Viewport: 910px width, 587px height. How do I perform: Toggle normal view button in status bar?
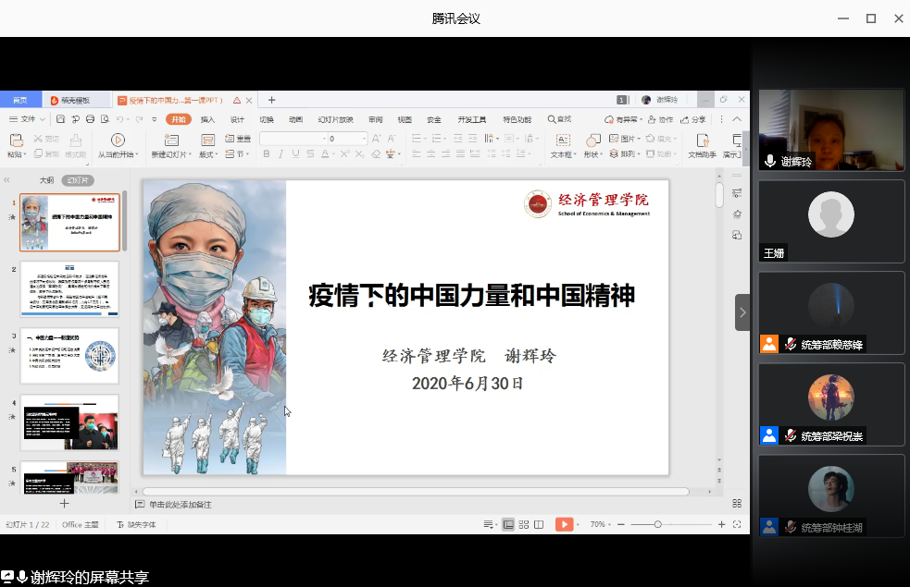click(508, 524)
